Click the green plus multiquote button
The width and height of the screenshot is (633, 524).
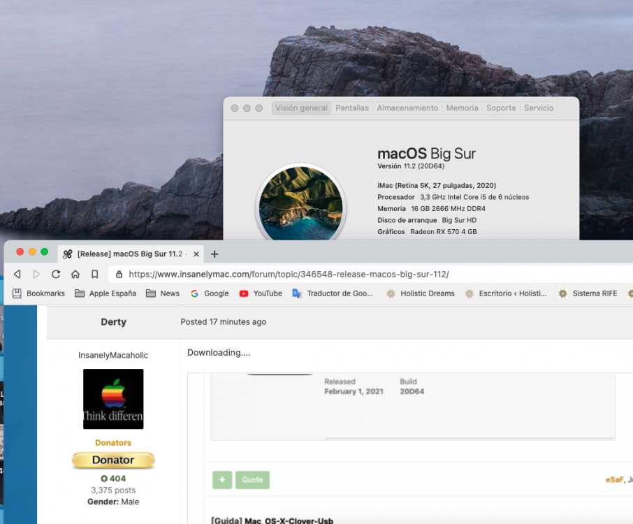point(222,479)
